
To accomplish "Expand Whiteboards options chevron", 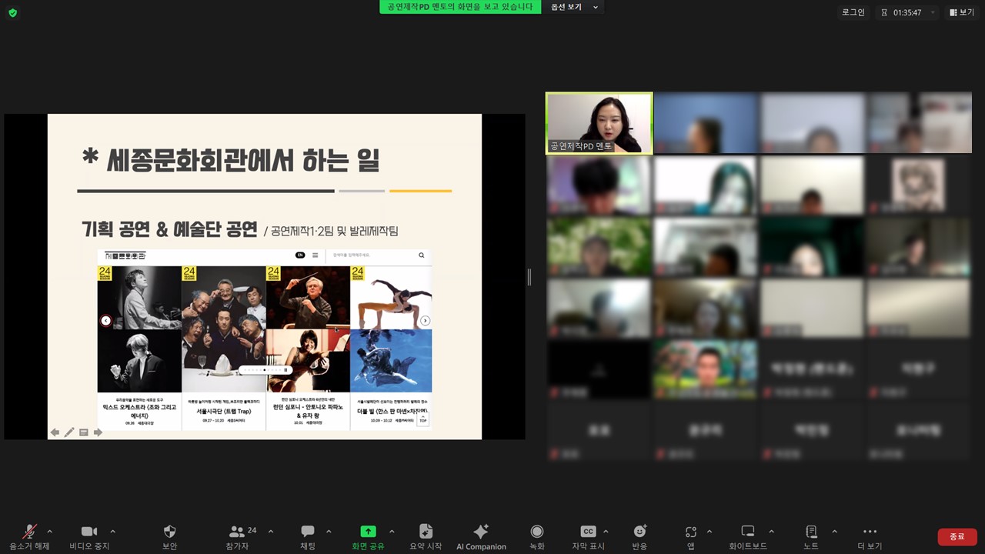I will click(x=771, y=531).
